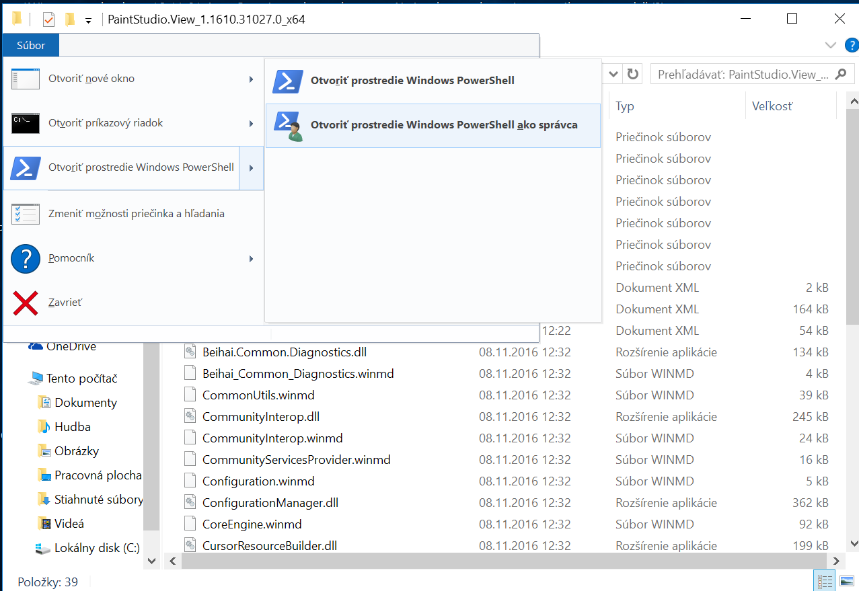Image resolution: width=859 pixels, height=591 pixels.
Task: Launch Otvoriť prostredie Windows PowerShell ako správca
Action: click(433, 125)
